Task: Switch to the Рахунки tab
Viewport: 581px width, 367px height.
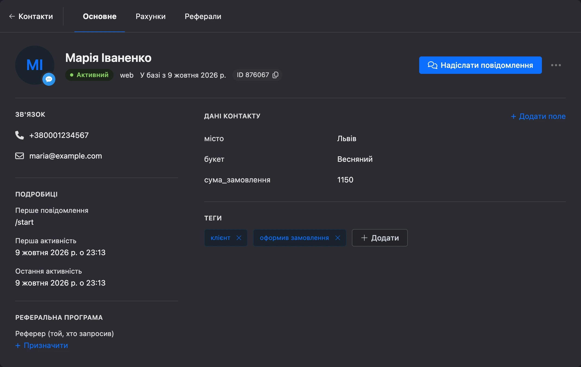Action: pos(150,16)
